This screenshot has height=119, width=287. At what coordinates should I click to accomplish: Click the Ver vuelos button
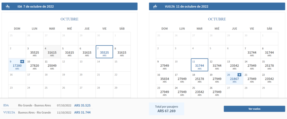point(255,109)
